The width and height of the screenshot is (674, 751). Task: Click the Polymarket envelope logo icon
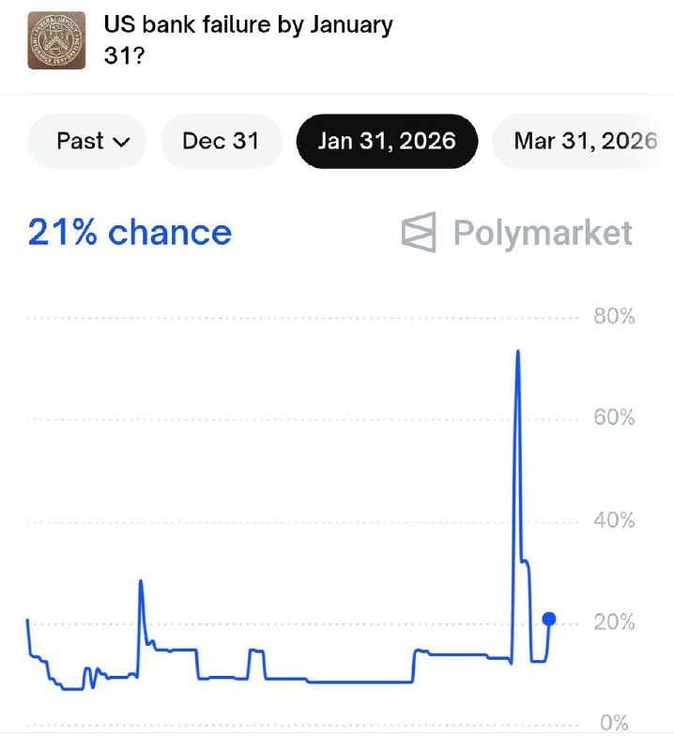[419, 233]
